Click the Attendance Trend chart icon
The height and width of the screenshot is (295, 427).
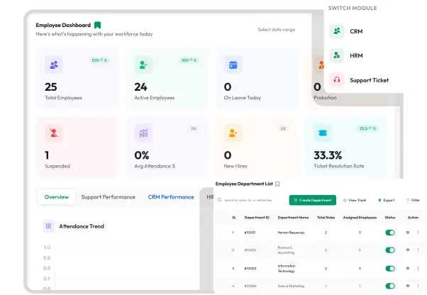pos(49,226)
